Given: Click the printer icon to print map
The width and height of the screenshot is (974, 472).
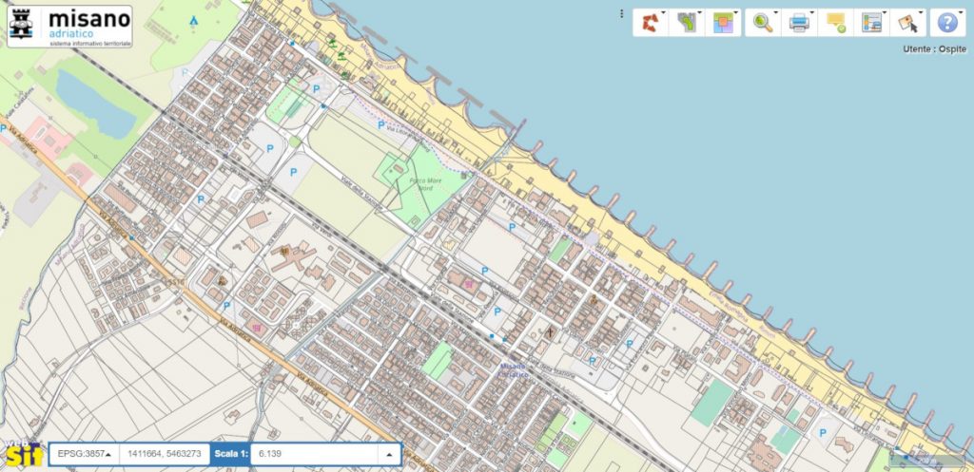Looking at the screenshot, I should point(798,23).
